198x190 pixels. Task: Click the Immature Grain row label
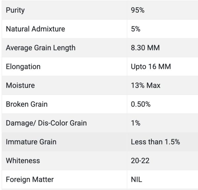[31, 142]
